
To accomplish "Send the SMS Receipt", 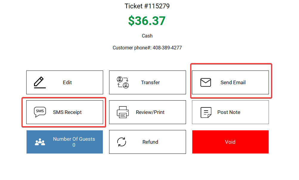I will (x=65, y=112).
